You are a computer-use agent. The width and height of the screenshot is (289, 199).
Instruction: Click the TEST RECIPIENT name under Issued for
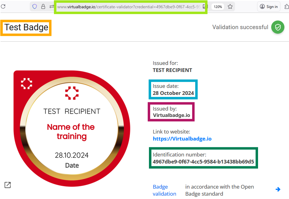172,70
